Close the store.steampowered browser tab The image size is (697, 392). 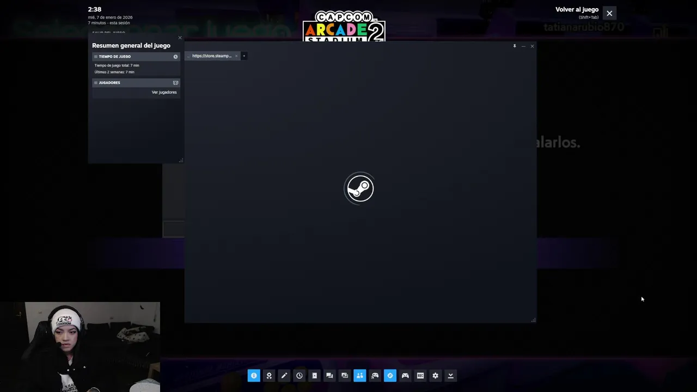click(236, 56)
